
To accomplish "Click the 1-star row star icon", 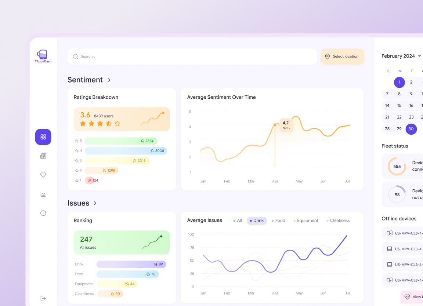I will pos(77,181).
